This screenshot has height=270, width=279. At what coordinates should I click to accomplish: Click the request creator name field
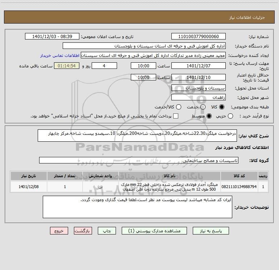(153, 55)
